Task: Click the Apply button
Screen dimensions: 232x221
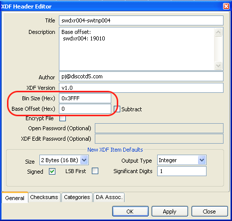Action: click(x=170, y=212)
